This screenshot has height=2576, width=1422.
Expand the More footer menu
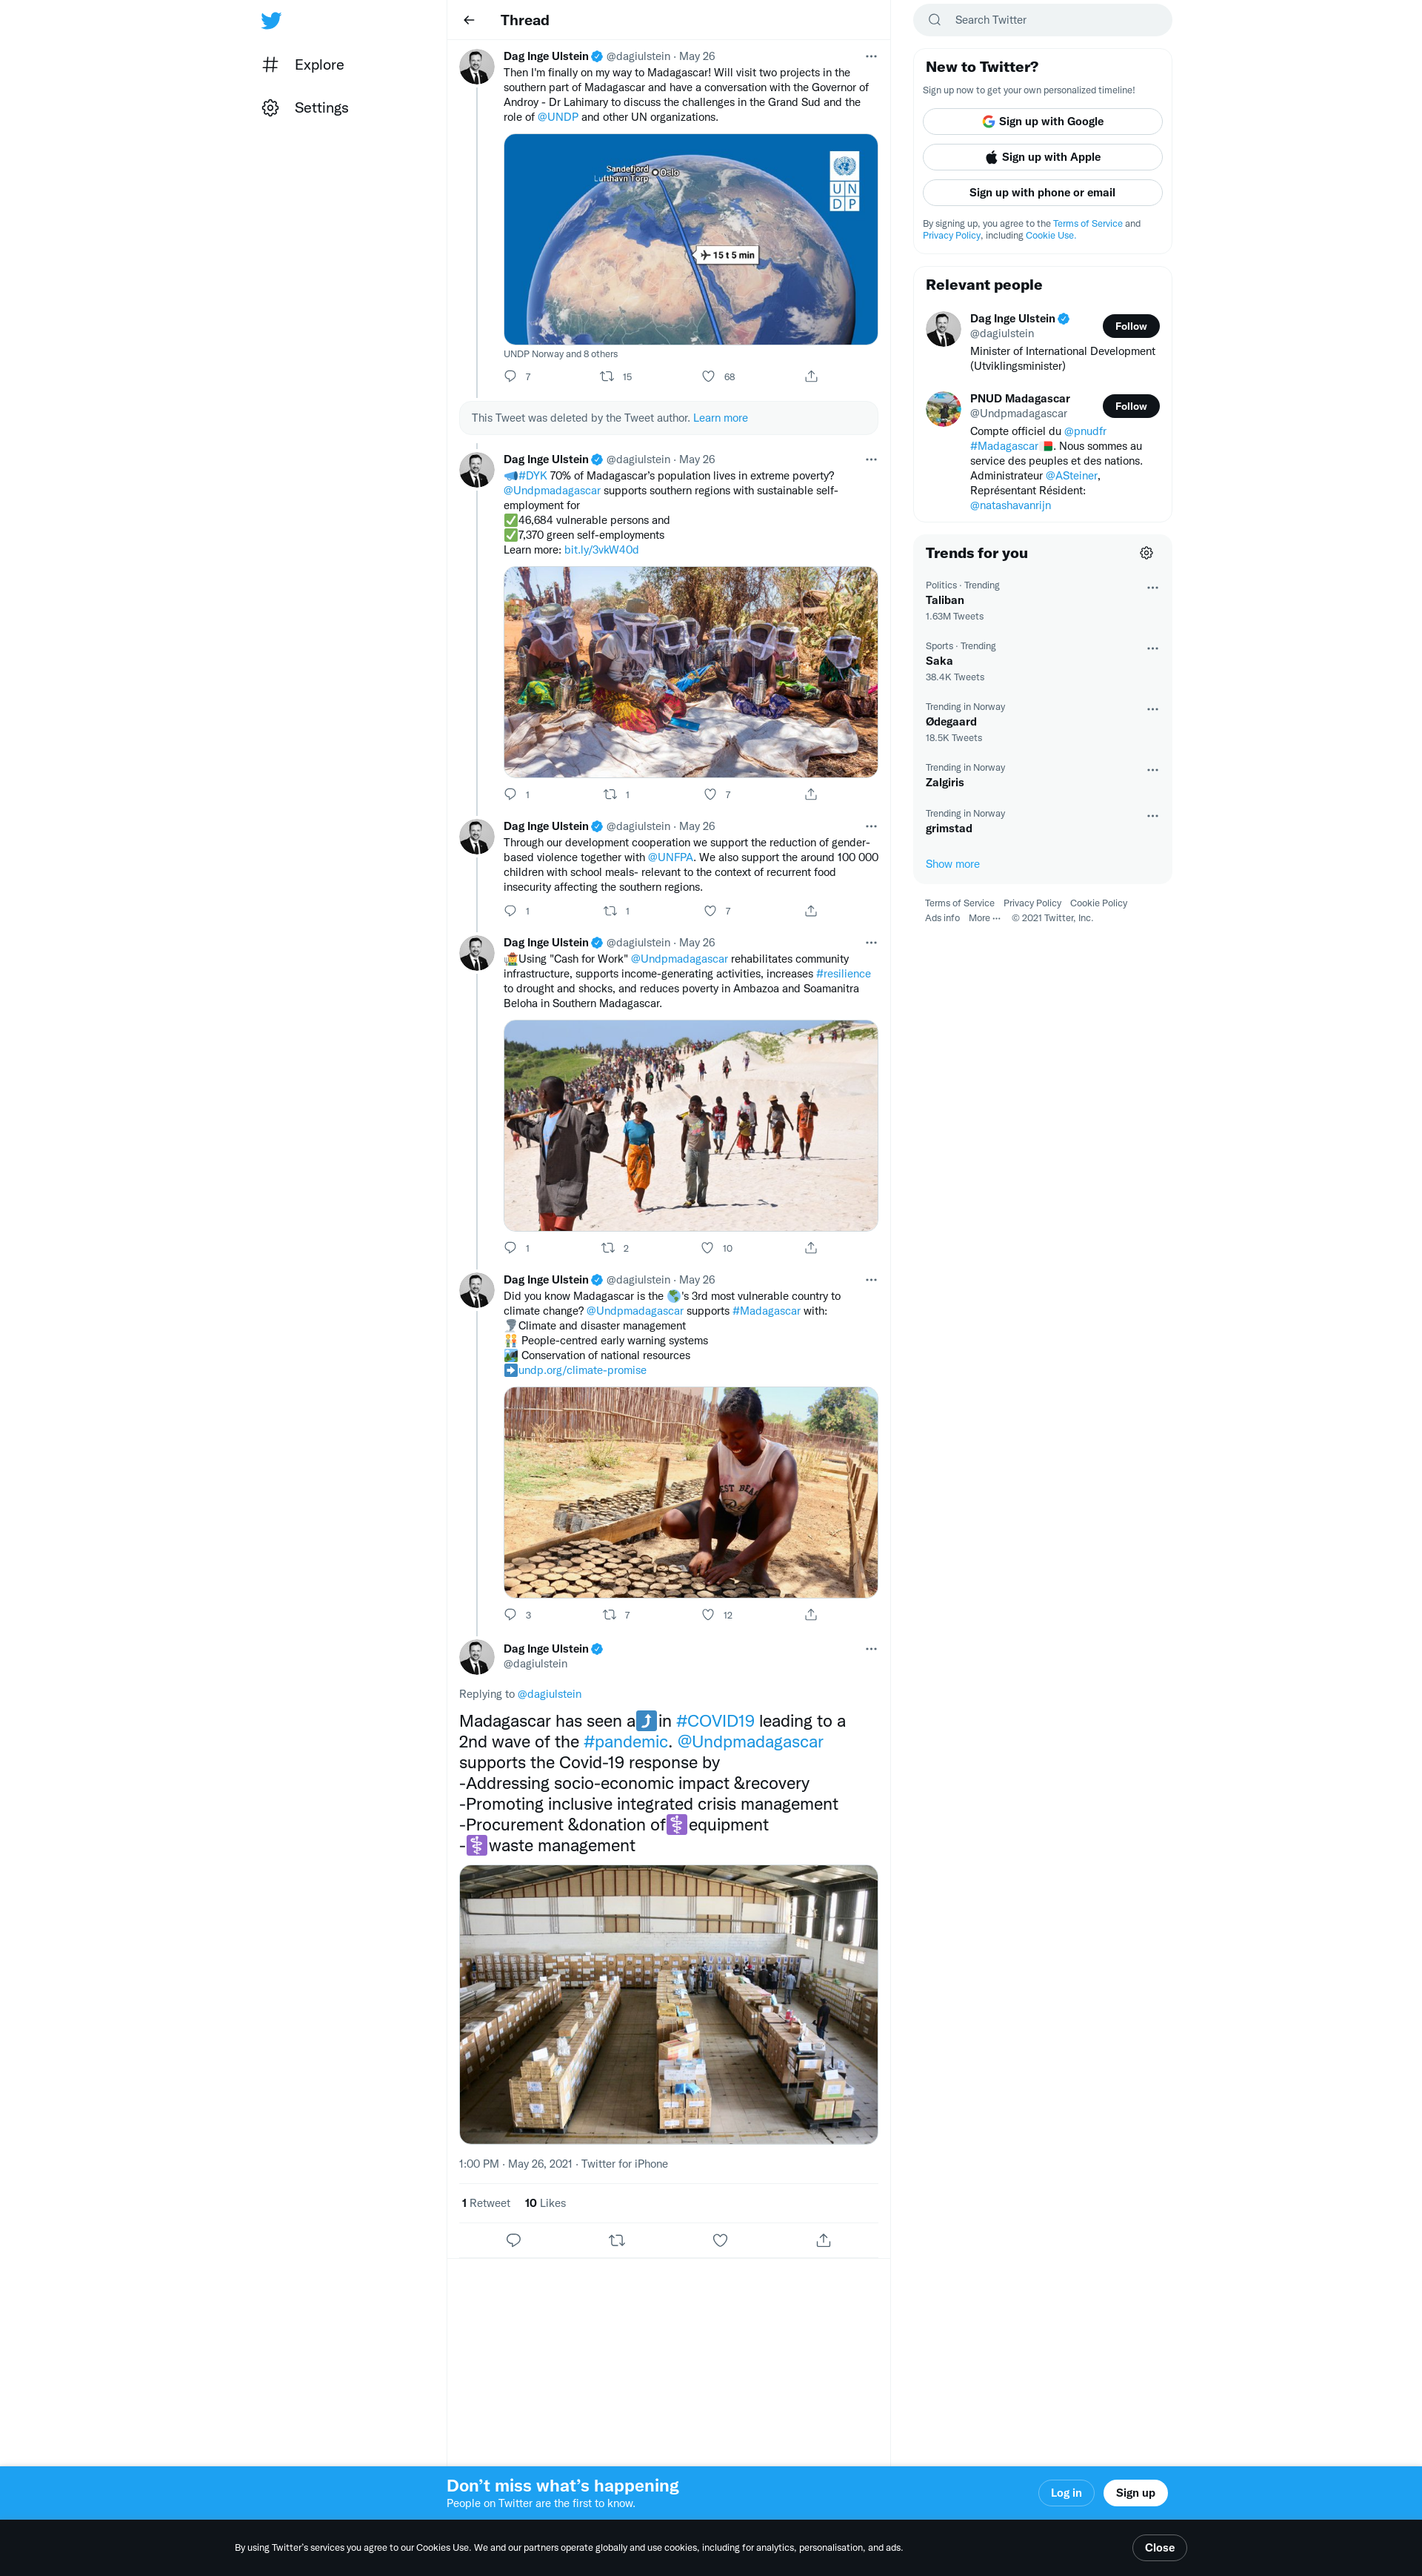[984, 918]
